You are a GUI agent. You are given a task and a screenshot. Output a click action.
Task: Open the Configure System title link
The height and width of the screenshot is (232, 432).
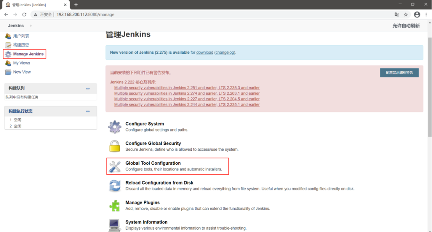145,124
